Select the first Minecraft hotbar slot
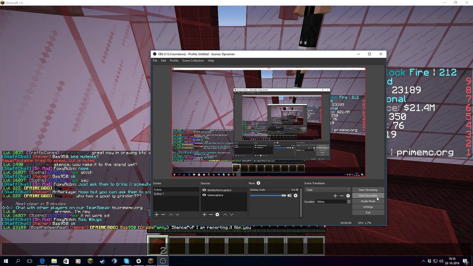Viewport: 473px width, 266px height. pos(157,246)
